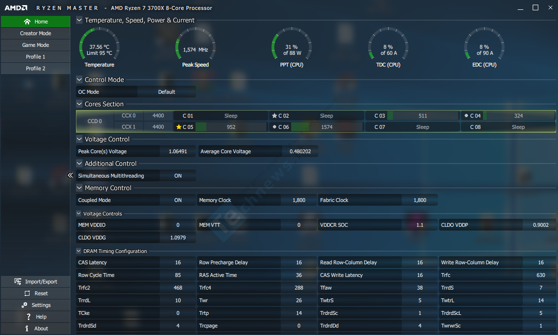558x335 pixels.
Task: Collapse the Voltage Control section
Action: (x=79, y=139)
